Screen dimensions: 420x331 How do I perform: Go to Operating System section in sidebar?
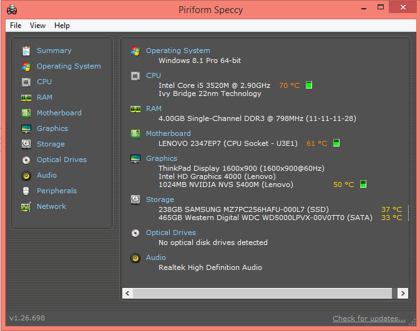[69, 66]
